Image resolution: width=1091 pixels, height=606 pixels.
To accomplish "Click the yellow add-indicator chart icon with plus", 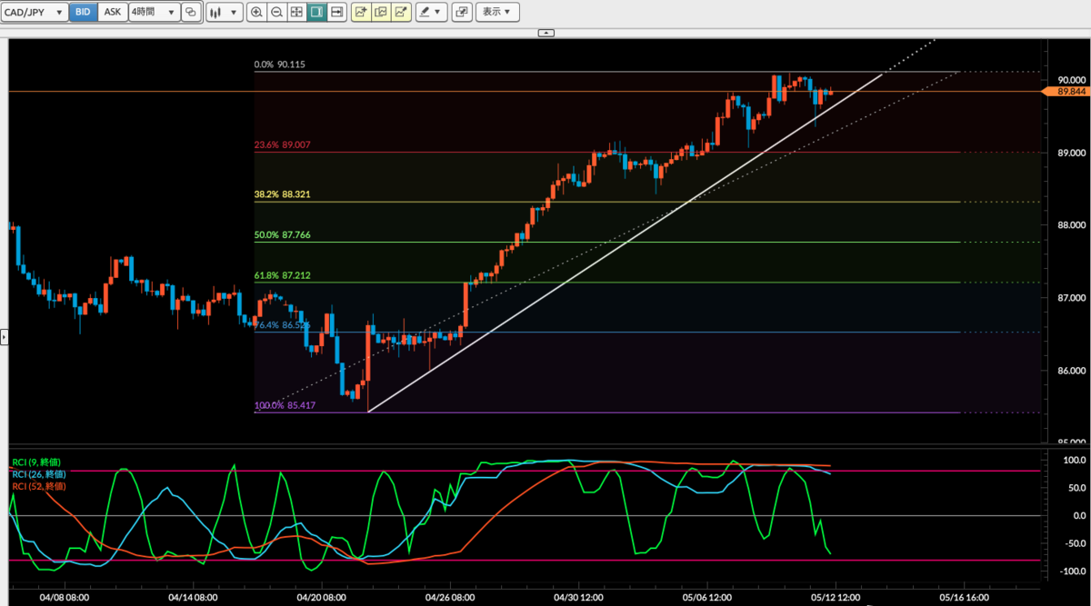I will (361, 13).
